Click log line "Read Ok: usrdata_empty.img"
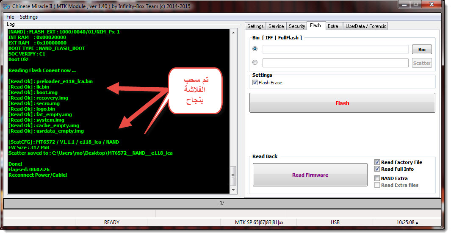The height and width of the screenshot is (236, 451). pyautogui.click(x=46, y=131)
